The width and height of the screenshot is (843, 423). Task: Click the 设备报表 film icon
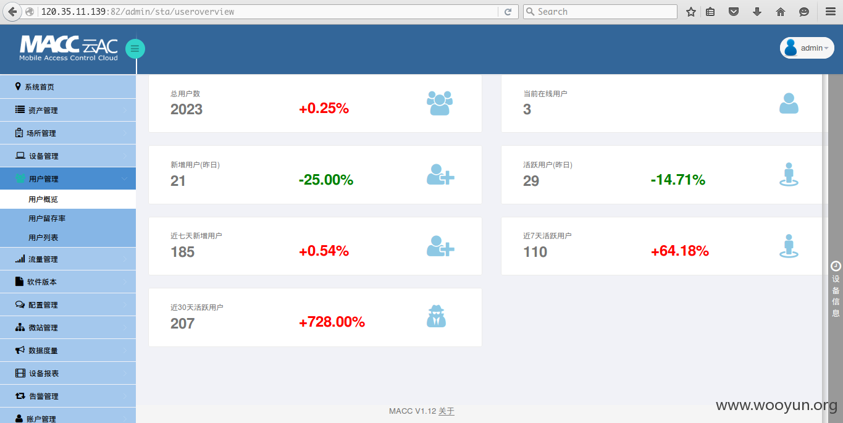coord(20,373)
